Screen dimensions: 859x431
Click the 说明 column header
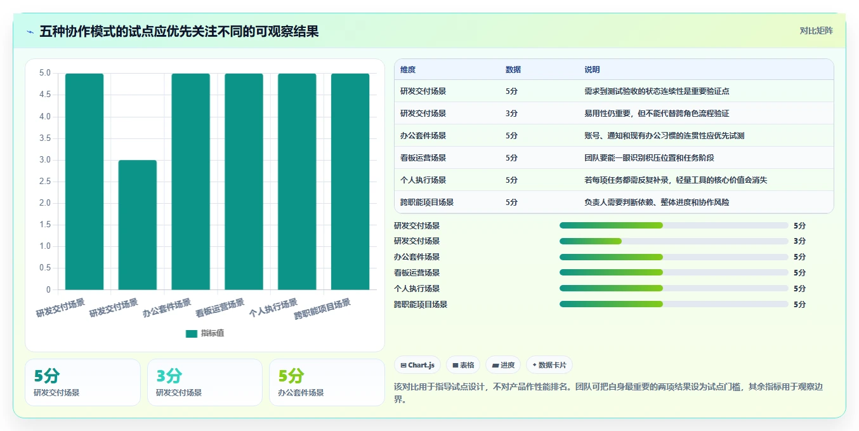point(592,70)
